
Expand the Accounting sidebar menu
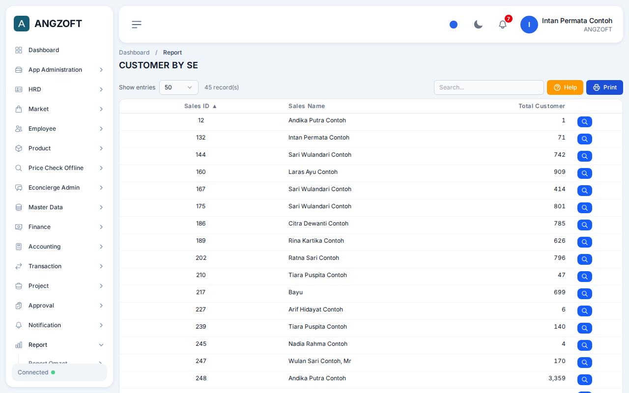[x=59, y=247]
